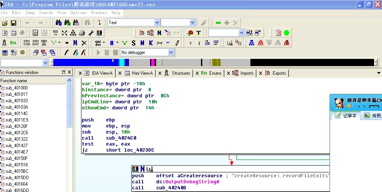Fit graph with the 100% zoom icon
382x192 pixels.
click(x=55, y=33)
